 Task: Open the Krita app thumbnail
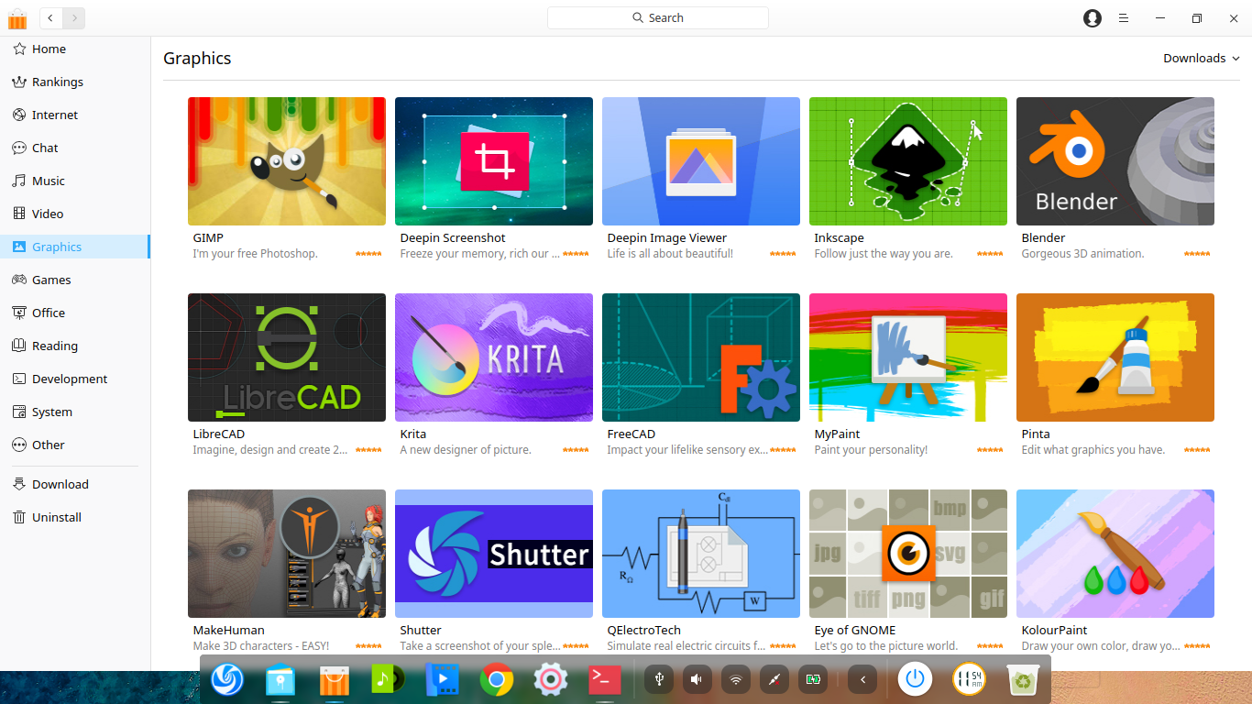[494, 357]
